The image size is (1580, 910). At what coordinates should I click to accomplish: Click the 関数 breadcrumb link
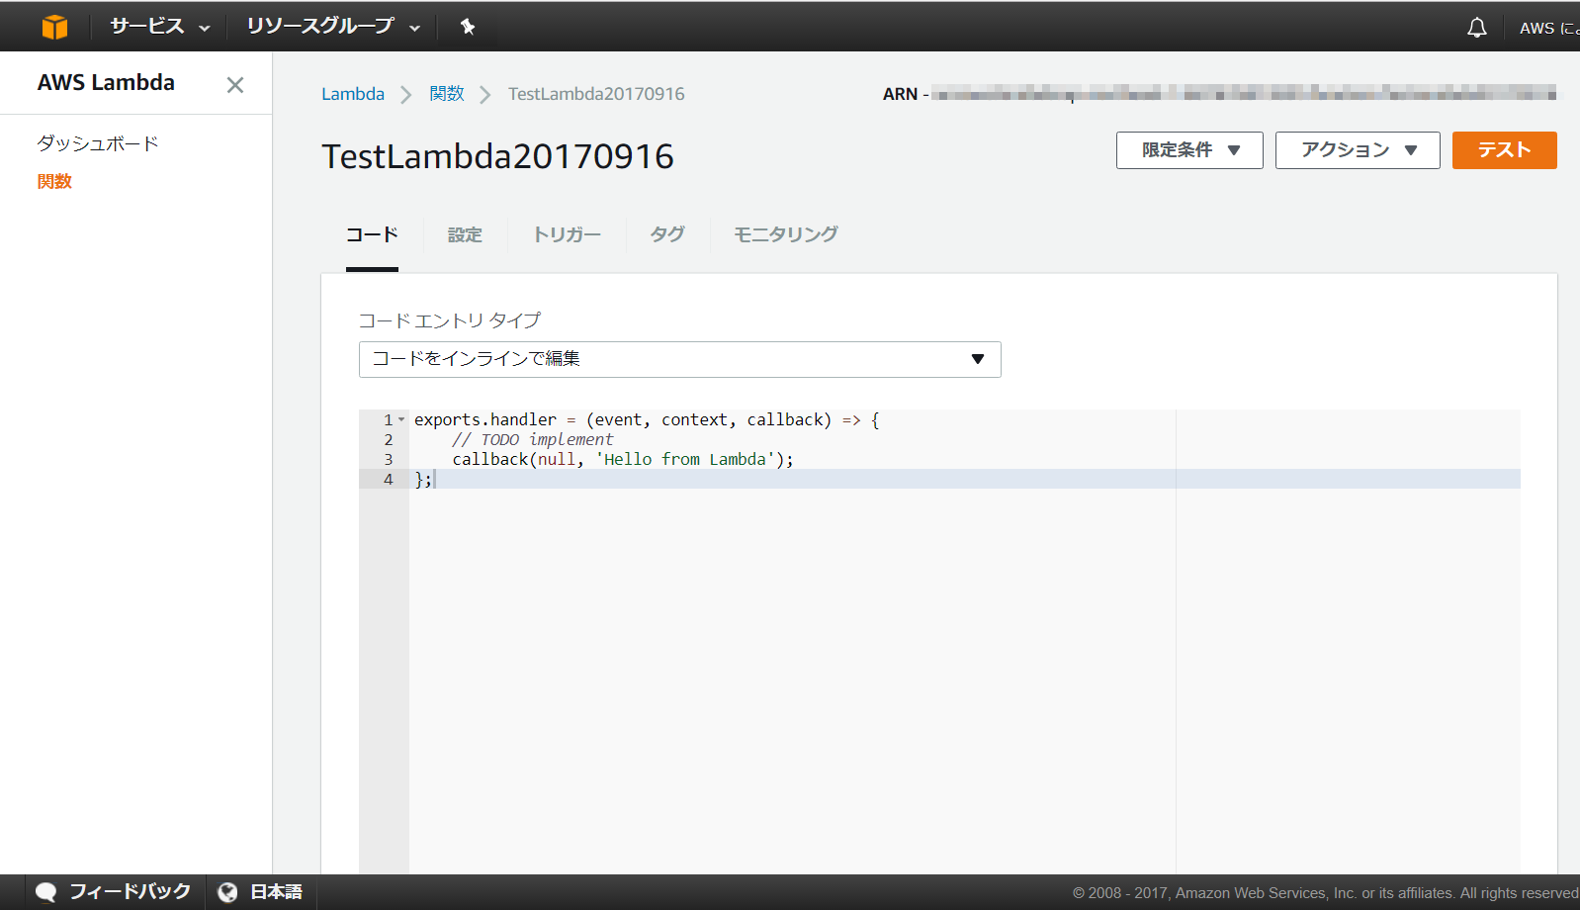pos(447,94)
